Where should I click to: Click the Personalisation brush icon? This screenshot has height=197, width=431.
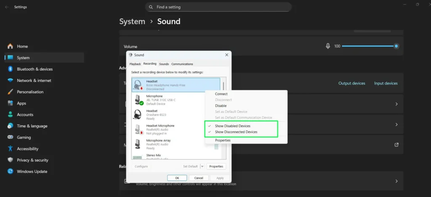pos(10,92)
